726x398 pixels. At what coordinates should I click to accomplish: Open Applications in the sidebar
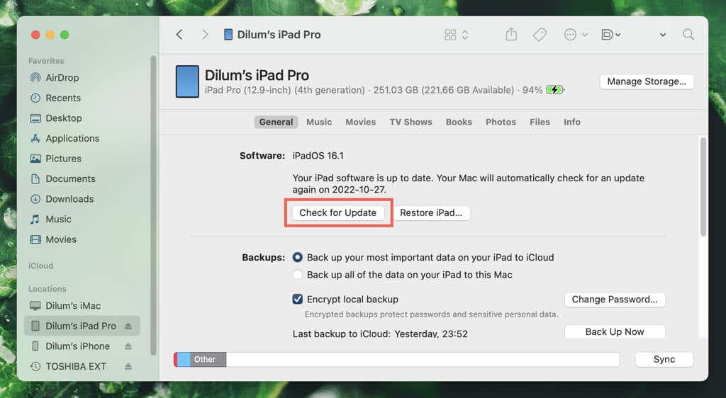pos(64,138)
